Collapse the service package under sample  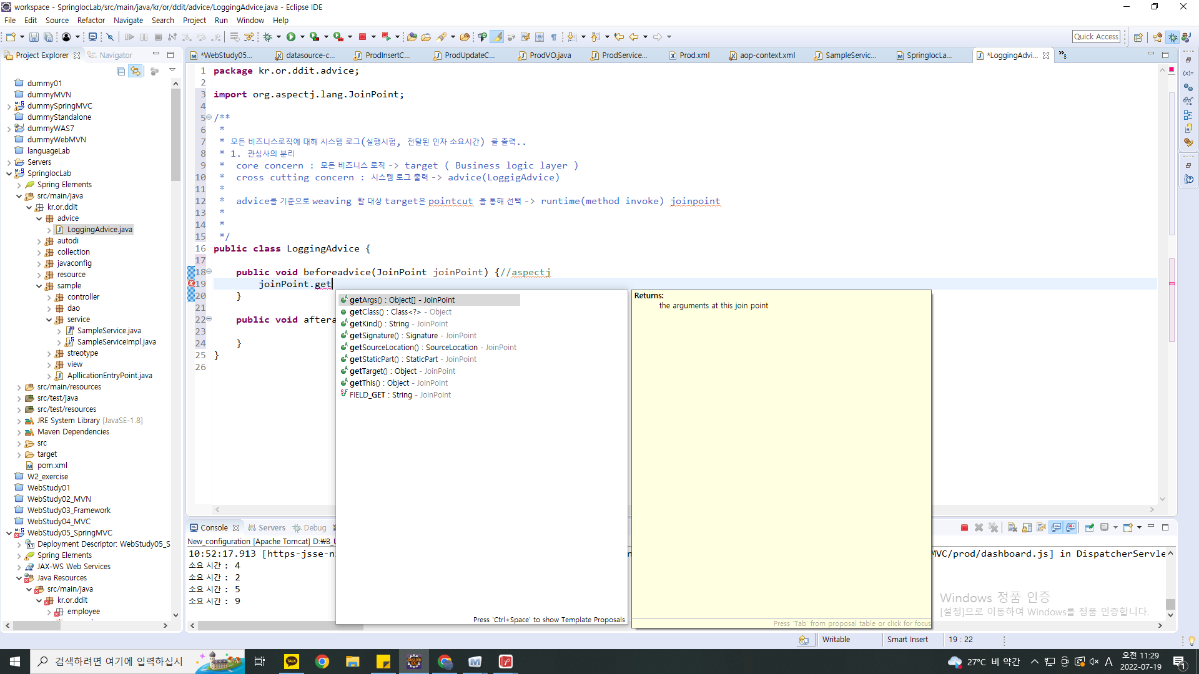[x=49, y=320]
